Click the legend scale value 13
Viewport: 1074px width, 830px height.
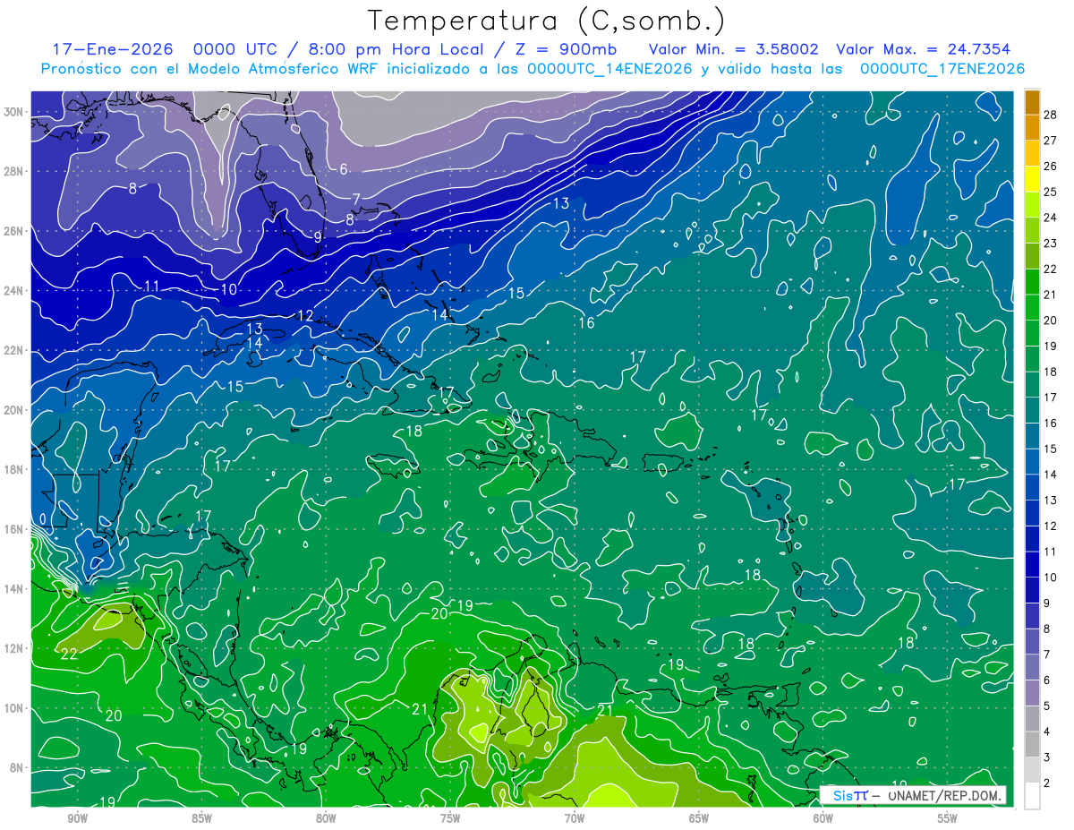(x=1051, y=501)
